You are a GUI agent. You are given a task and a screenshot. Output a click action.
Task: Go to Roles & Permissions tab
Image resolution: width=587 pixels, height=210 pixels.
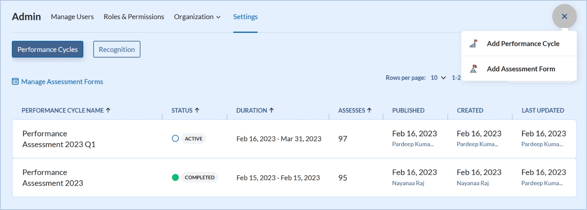134,17
